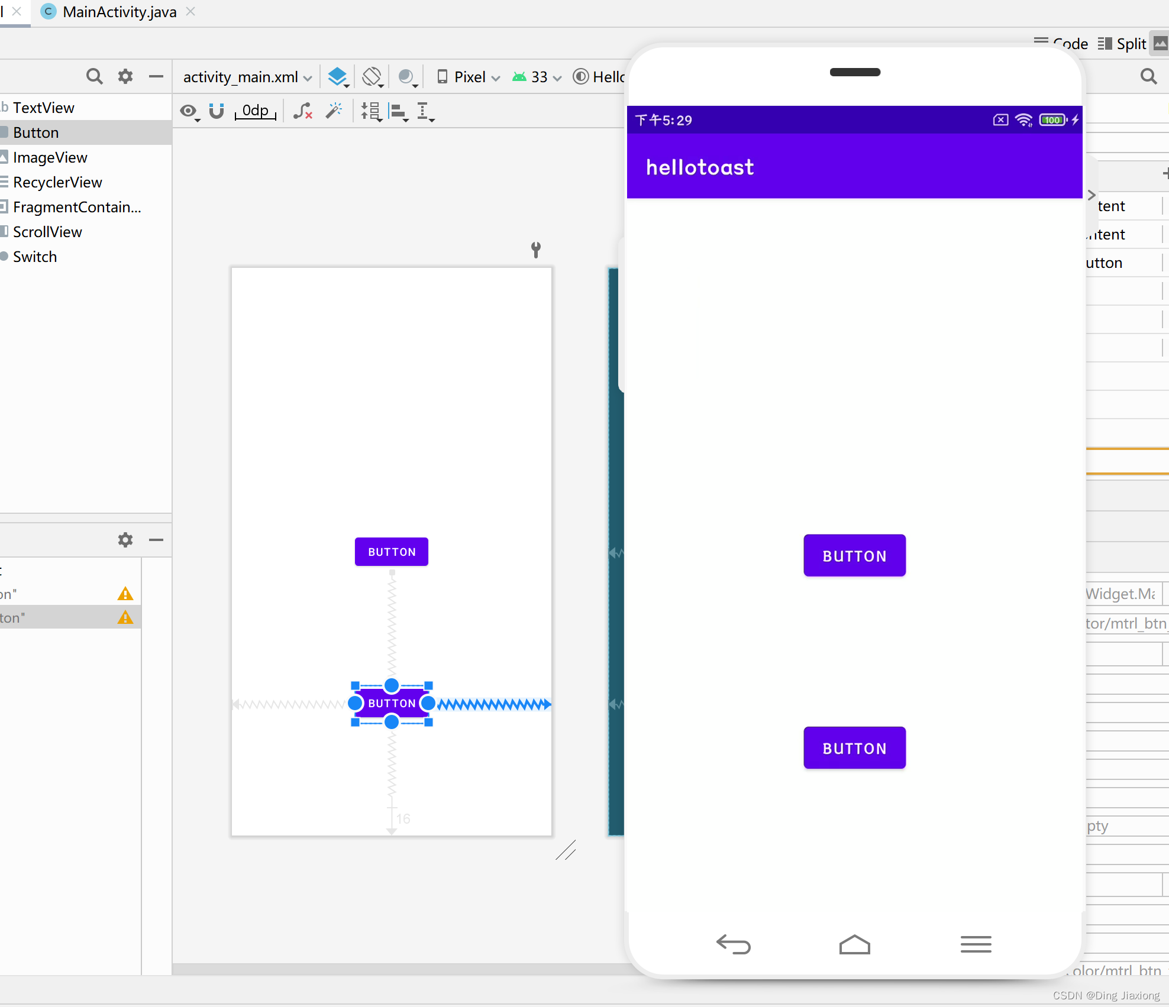Open the activity_main.xml file dropdown

(x=307, y=76)
